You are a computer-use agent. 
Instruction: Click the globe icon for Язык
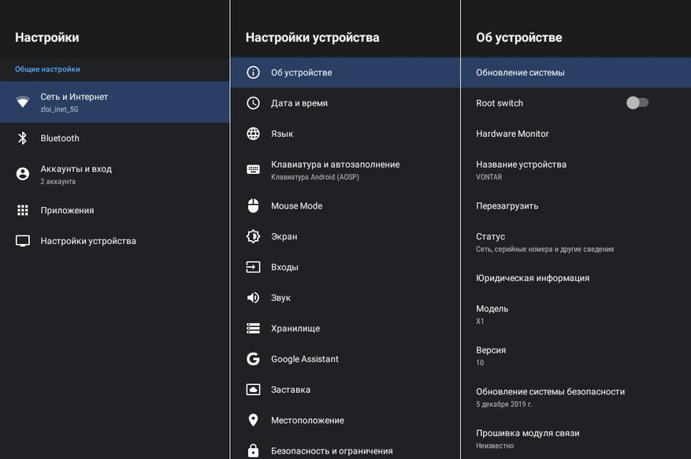[x=253, y=134]
